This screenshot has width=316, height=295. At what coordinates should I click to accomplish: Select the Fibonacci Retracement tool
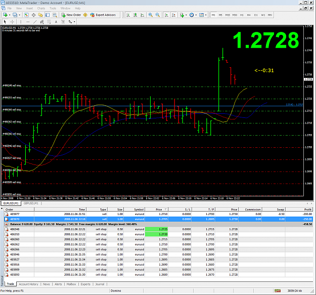click(x=49, y=22)
